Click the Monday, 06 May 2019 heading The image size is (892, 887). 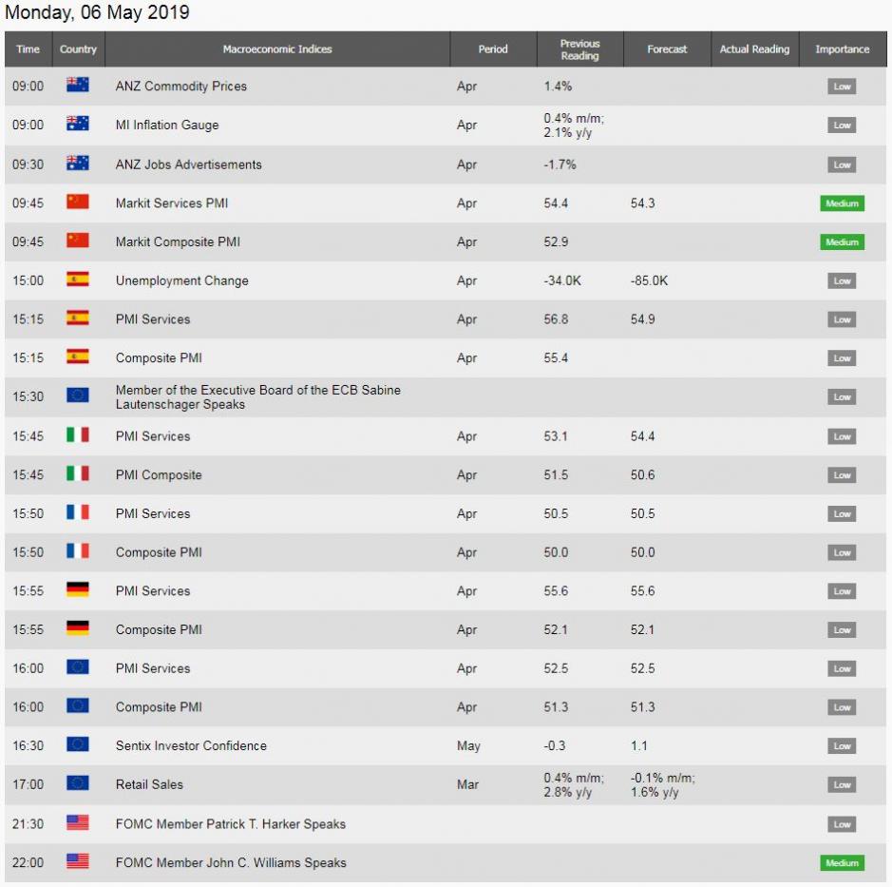pyautogui.click(x=98, y=12)
